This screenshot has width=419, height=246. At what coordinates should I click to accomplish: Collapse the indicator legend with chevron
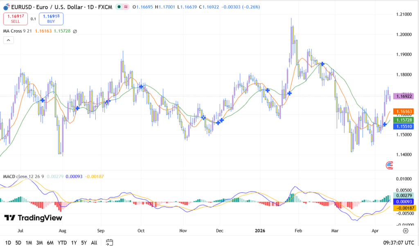click(8, 40)
